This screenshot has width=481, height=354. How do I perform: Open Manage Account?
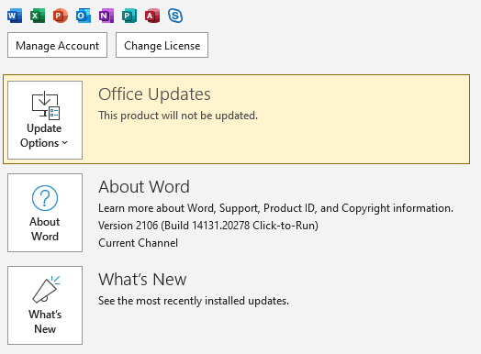coord(57,45)
